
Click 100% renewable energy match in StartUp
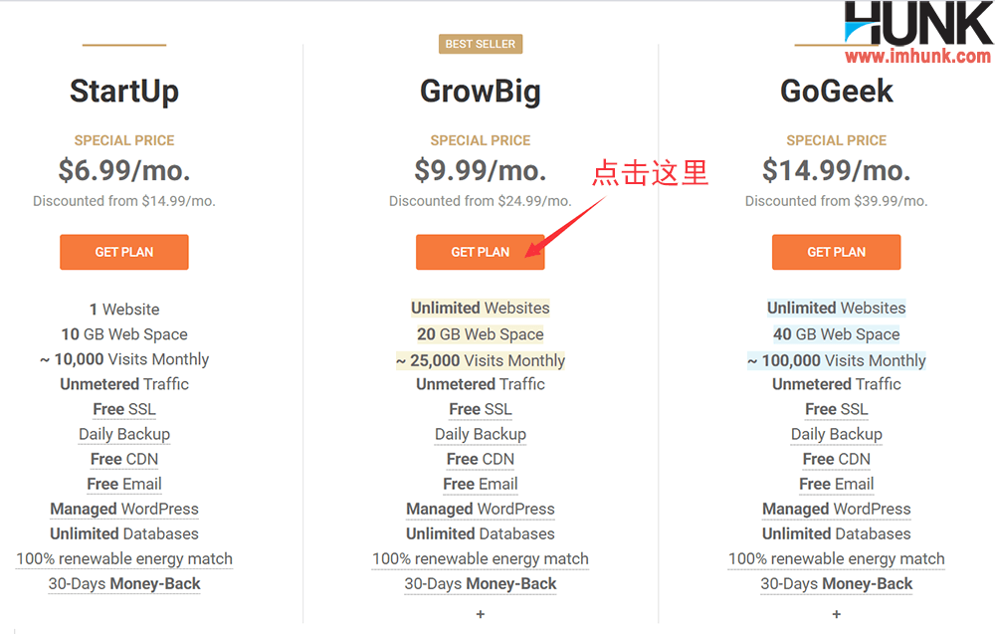(124, 558)
